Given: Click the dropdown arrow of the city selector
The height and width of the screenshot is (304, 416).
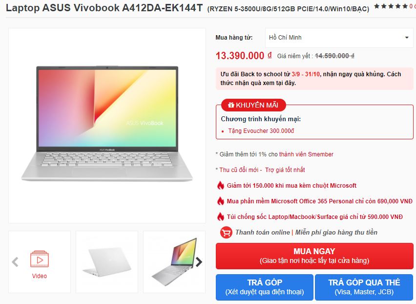Looking at the screenshot, I should (x=407, y=38).
